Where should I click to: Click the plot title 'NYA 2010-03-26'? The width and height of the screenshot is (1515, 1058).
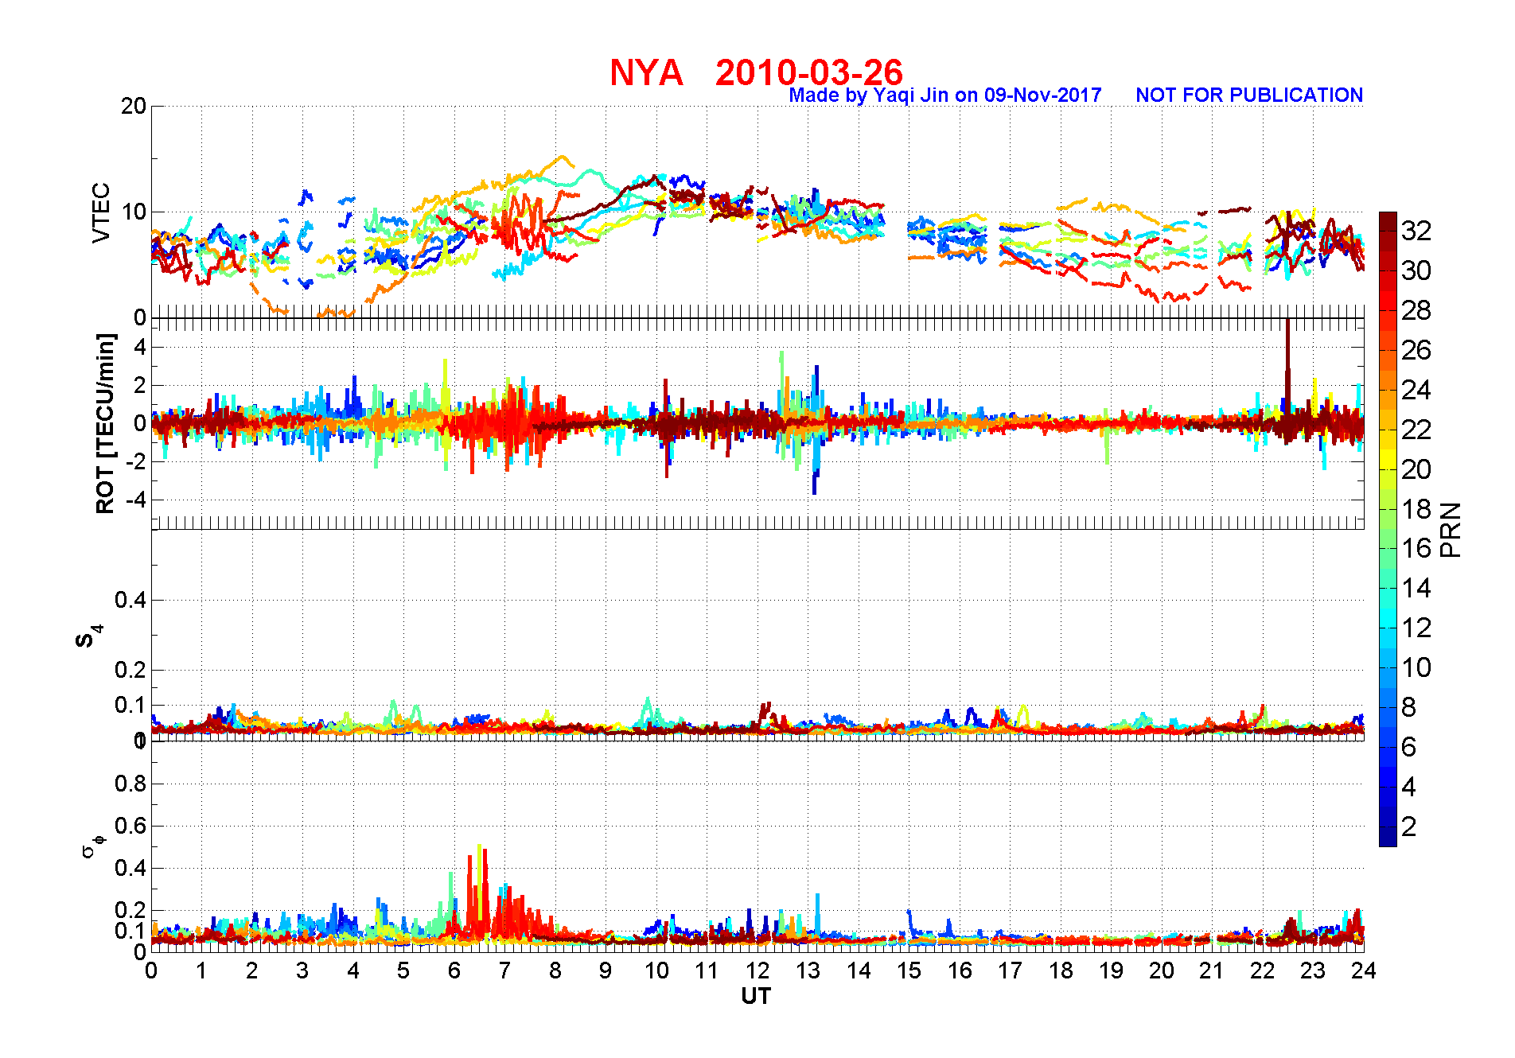[x=756, y=72]
